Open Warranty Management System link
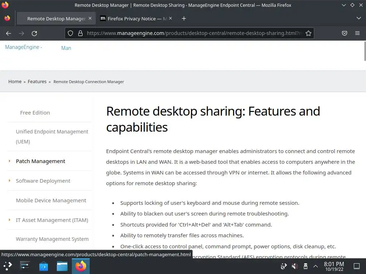 tap(52, 239)
